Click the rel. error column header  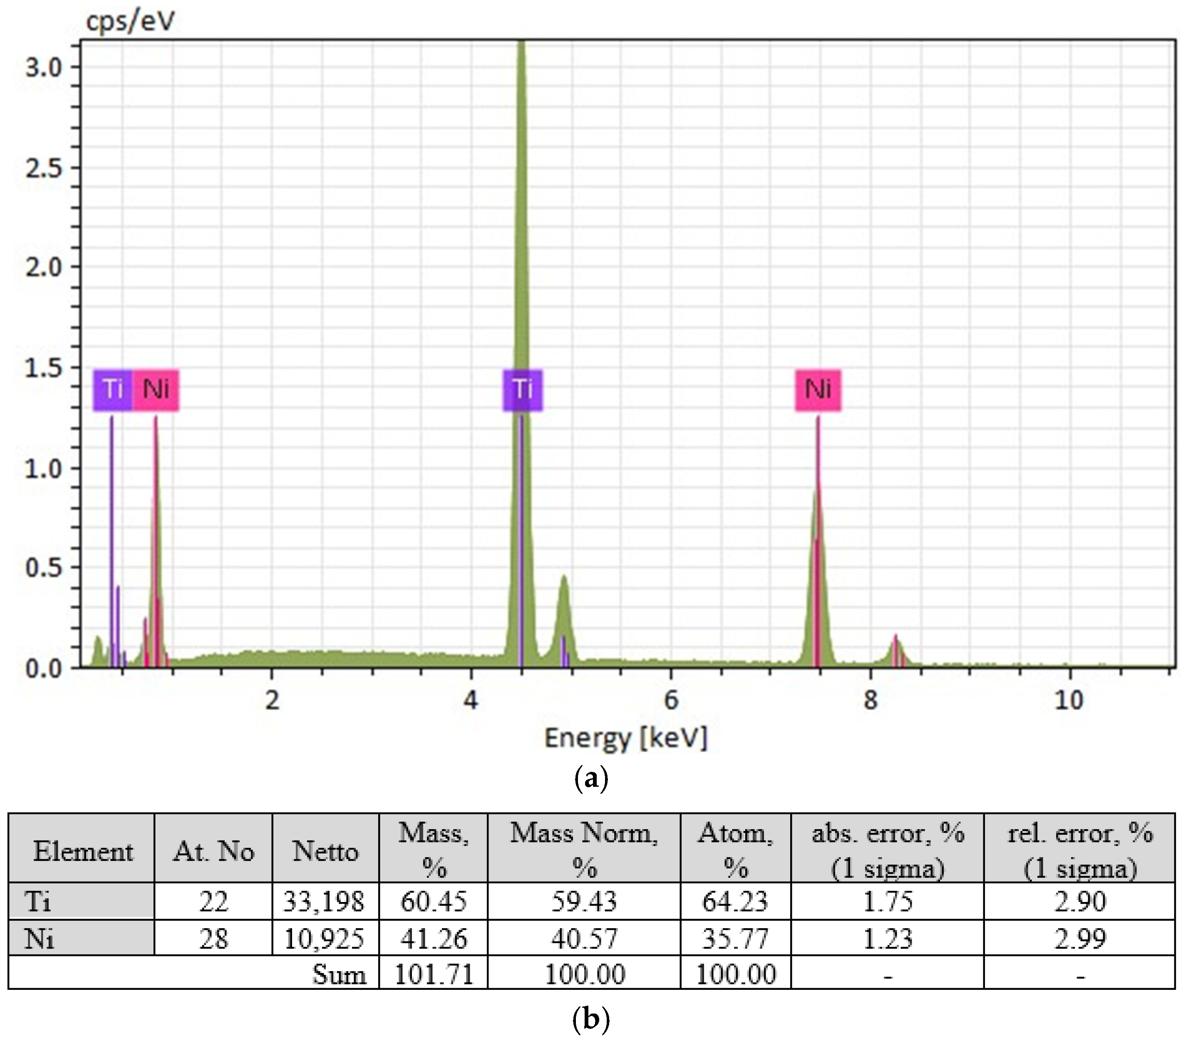pyautogui.click(x=1079, y=850)
